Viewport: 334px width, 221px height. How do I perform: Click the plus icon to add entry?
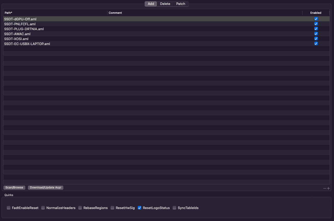pyautogui.click(x=329, y=188)
